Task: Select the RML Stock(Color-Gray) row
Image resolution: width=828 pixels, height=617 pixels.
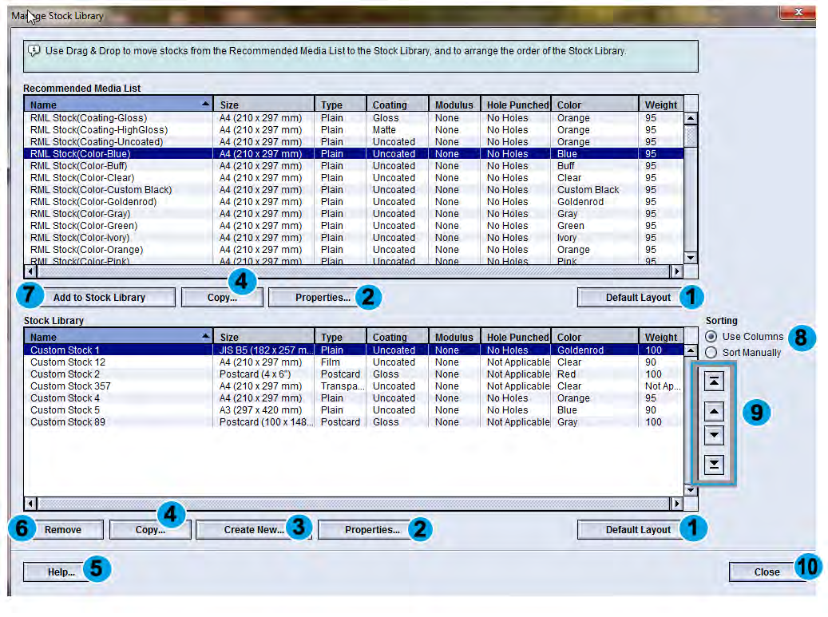Action: (x=354, y=214)
